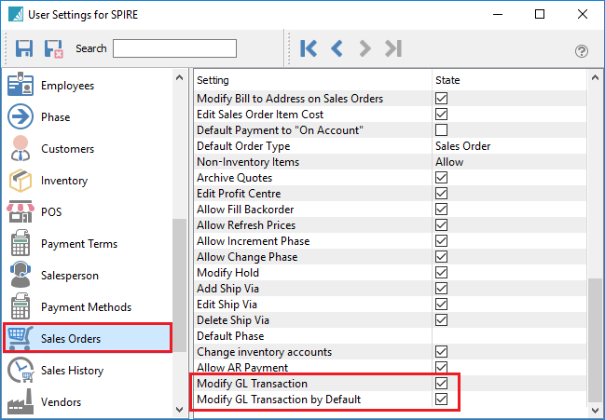
Task: Uncheck Delete Ship Via checkbox
Action: [x=442, y=319]
